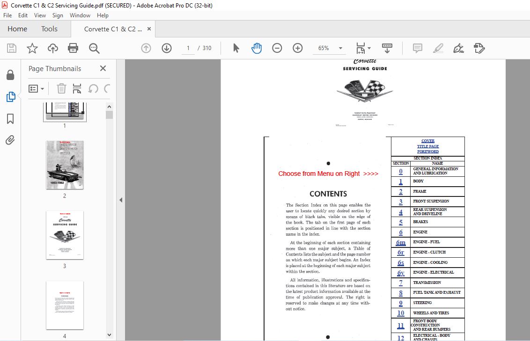Viewport: 530px width, 341px height.
Task: Collapse the navigation pane arrow
Action: pyautogui.click(x=121, y=200)
